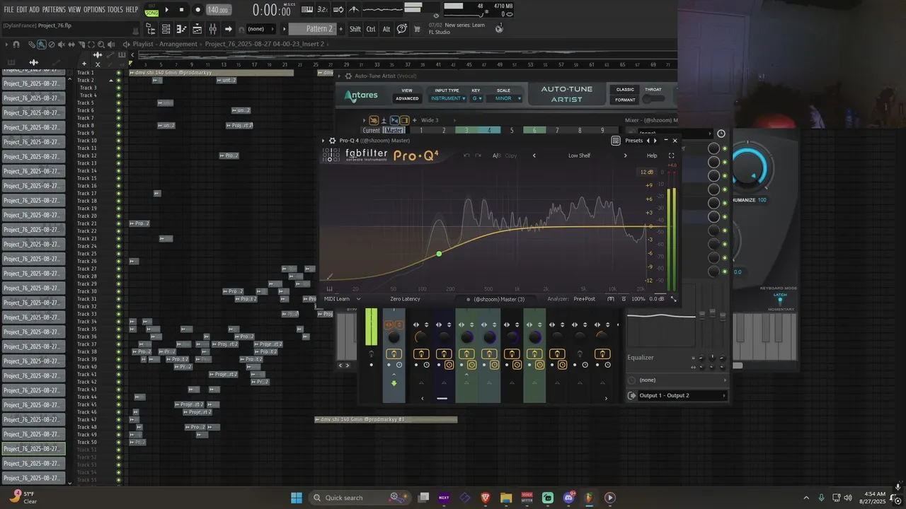
Task: Click the 140.000 tempo field
Action: point(219,10)
